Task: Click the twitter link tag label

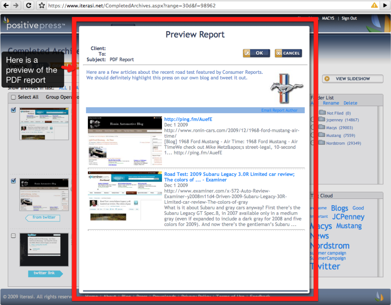Action: [45, 273]
